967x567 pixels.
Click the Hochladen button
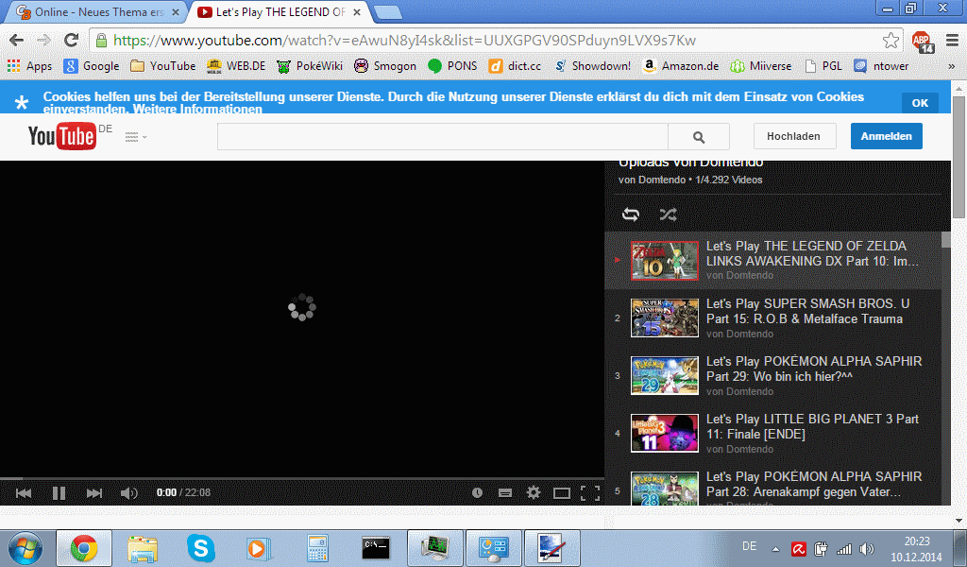793,136
